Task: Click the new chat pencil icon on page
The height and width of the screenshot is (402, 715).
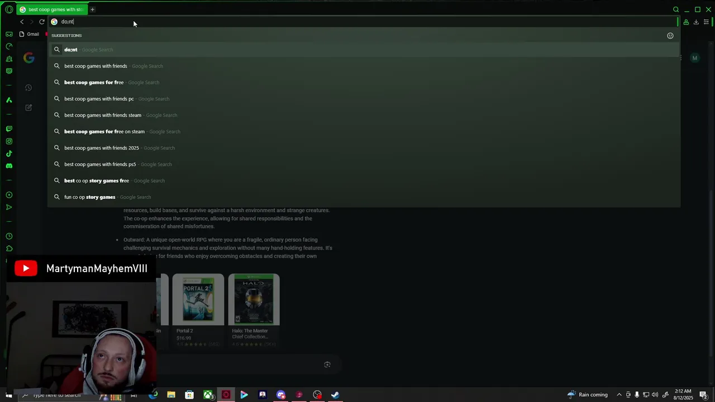Action: [x=28, y=107]
